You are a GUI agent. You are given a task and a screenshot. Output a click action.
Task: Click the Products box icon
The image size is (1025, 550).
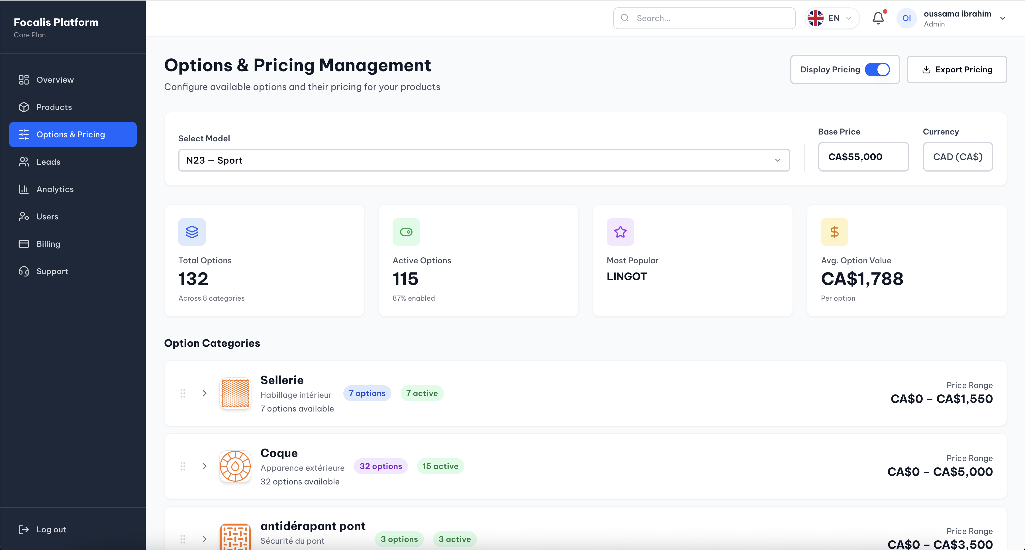click(x=24, y=107)
